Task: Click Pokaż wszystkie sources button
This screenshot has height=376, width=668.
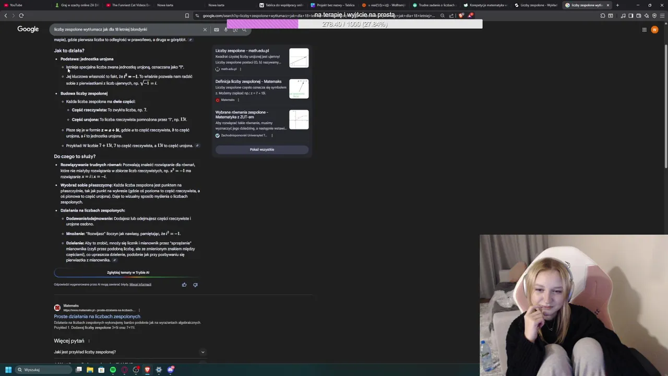Action: pyautogui.click(x=262, y=149)
